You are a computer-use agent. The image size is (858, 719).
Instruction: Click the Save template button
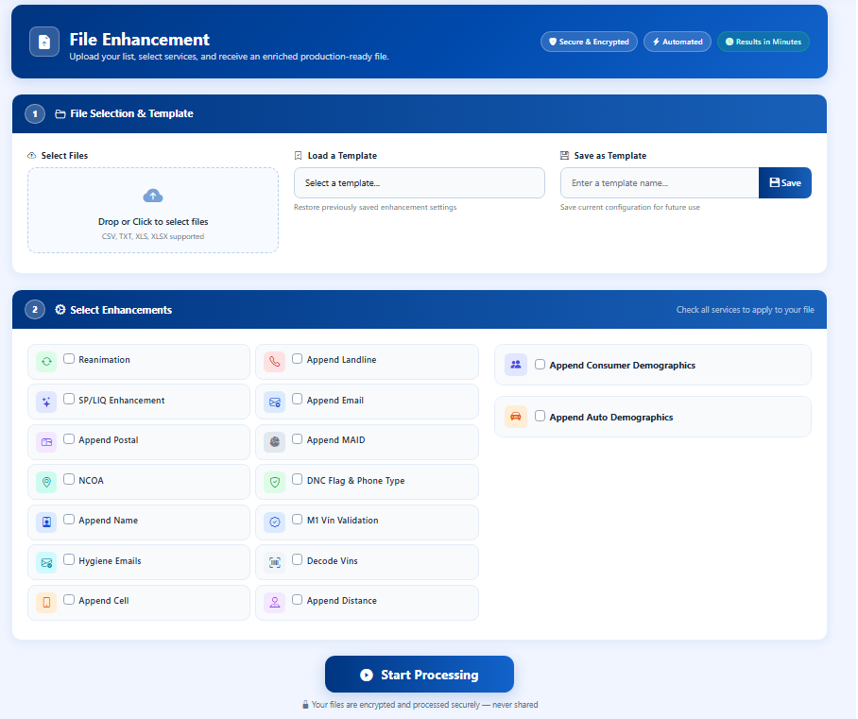784,182
